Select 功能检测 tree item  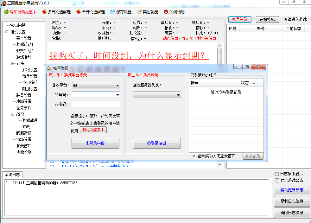coord(24,152)
